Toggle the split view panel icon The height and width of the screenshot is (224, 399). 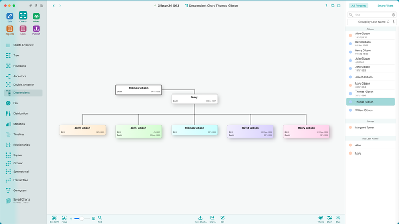339,6
